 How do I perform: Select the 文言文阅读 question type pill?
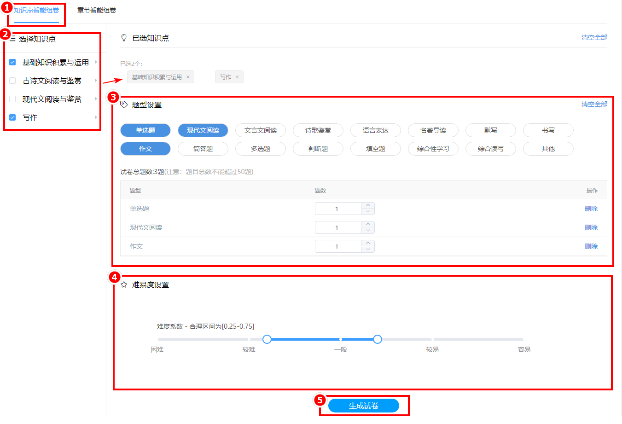(x=261, y=130)
